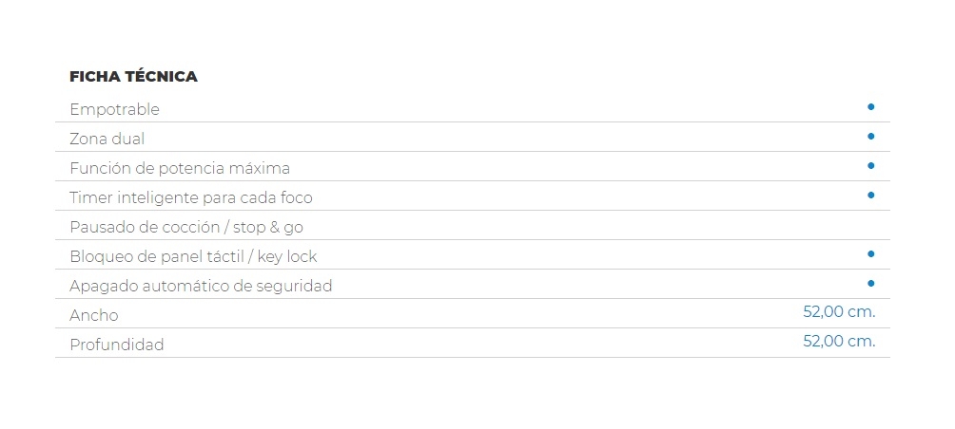The image size is (955, 429).
Task: Select the Empotrable row label
Action: pos(114,109)
